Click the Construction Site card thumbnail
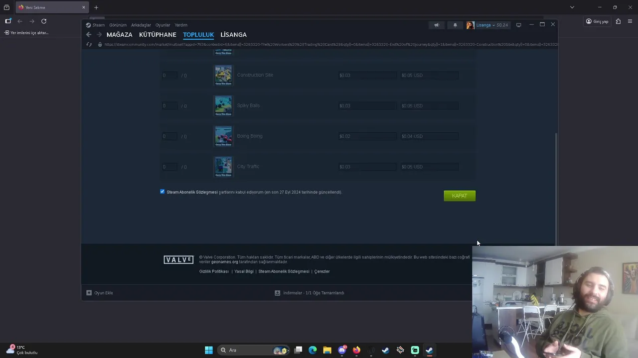 point(223,76)
